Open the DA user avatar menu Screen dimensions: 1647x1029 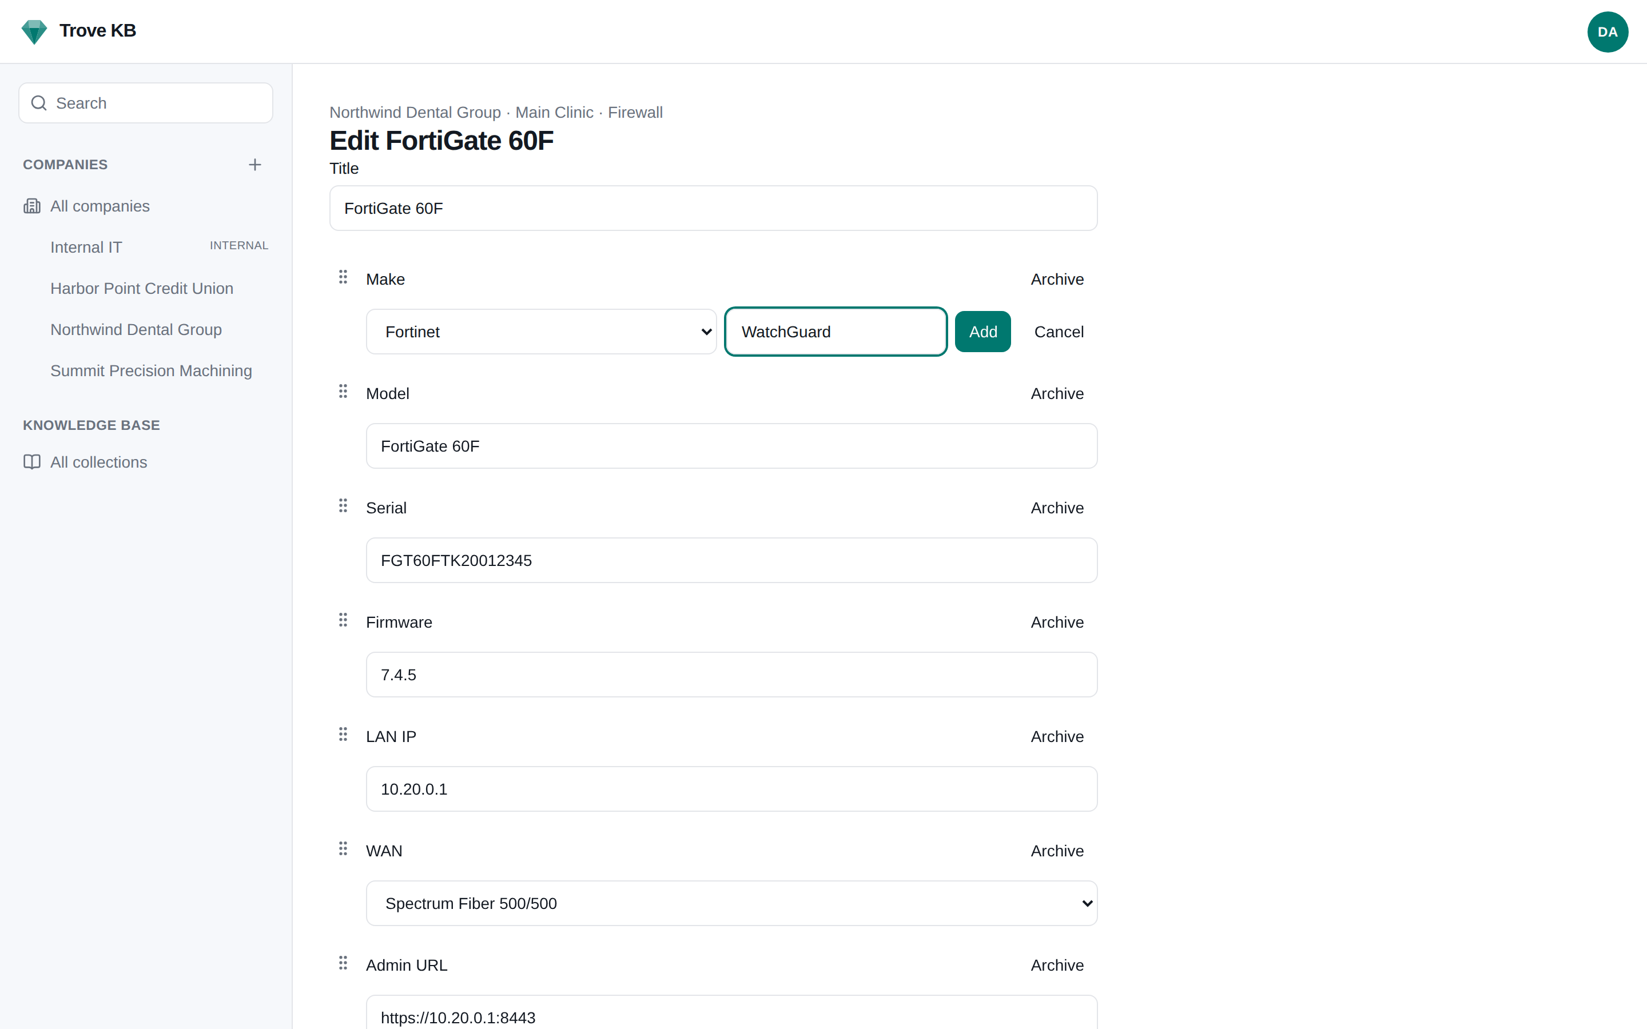point(1607,32)
